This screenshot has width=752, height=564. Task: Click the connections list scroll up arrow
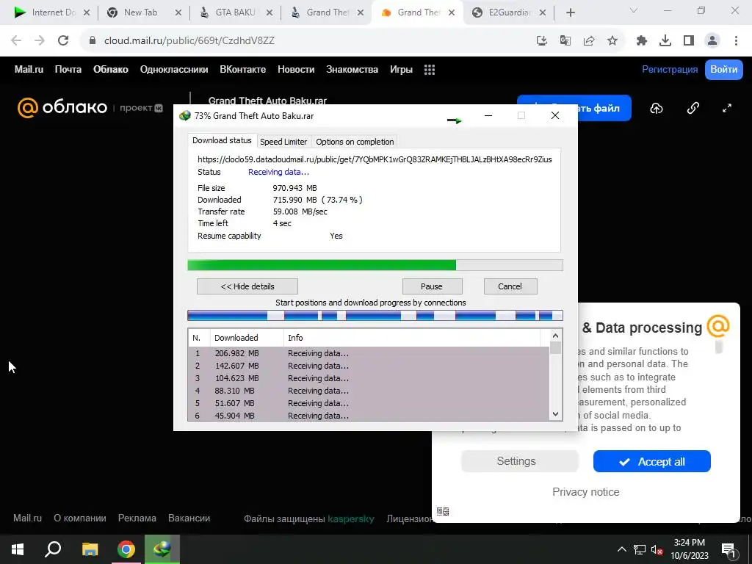(x=555, y=336)
